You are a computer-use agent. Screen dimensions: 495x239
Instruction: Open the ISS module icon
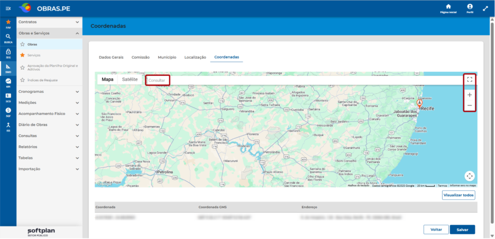tap(8, 127)
